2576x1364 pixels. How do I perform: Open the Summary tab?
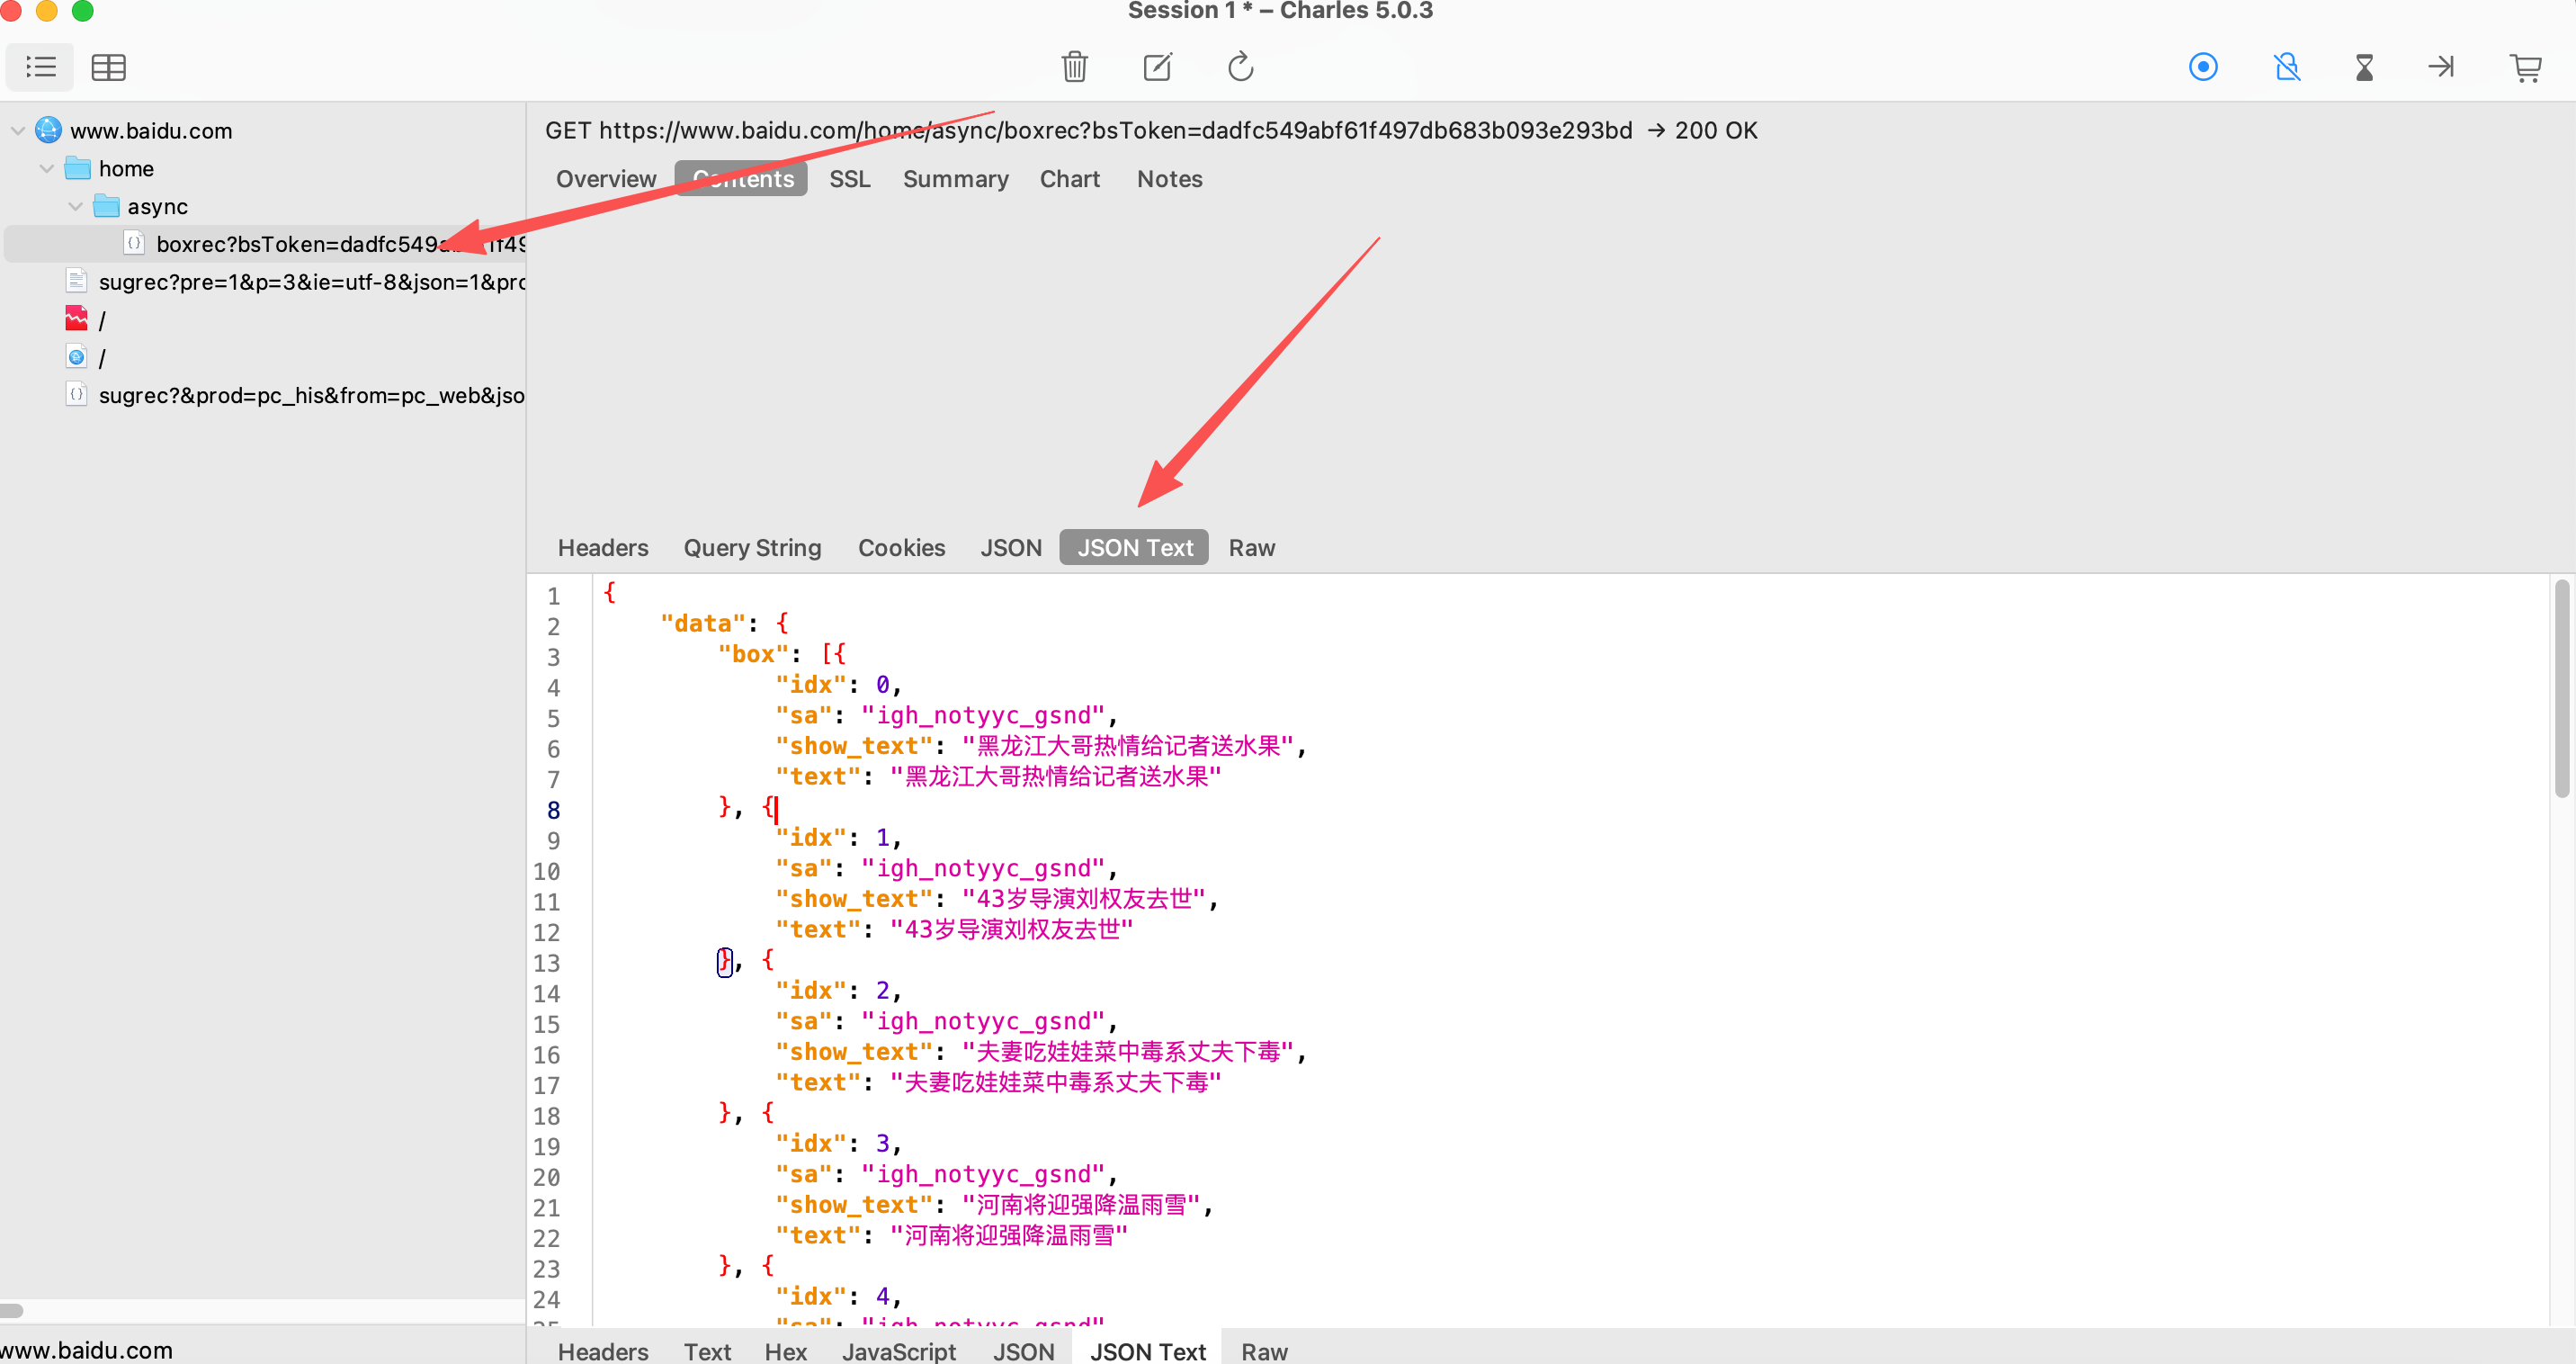pos(955,179)
